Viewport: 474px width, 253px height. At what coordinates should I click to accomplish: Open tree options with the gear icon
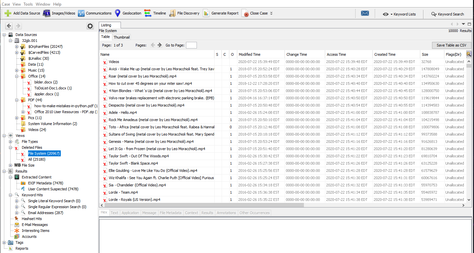point(90,26)
